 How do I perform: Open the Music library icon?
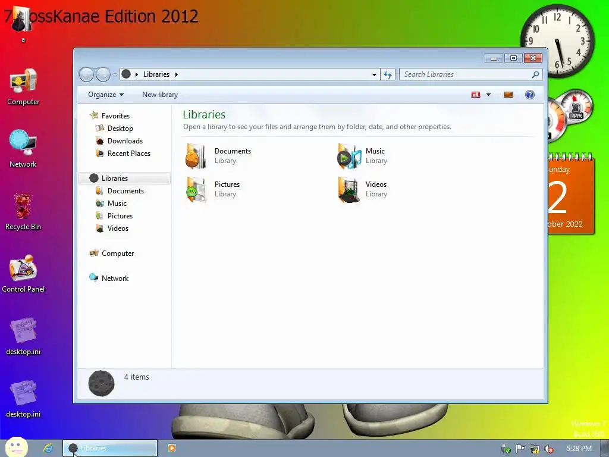coord(349,156)
